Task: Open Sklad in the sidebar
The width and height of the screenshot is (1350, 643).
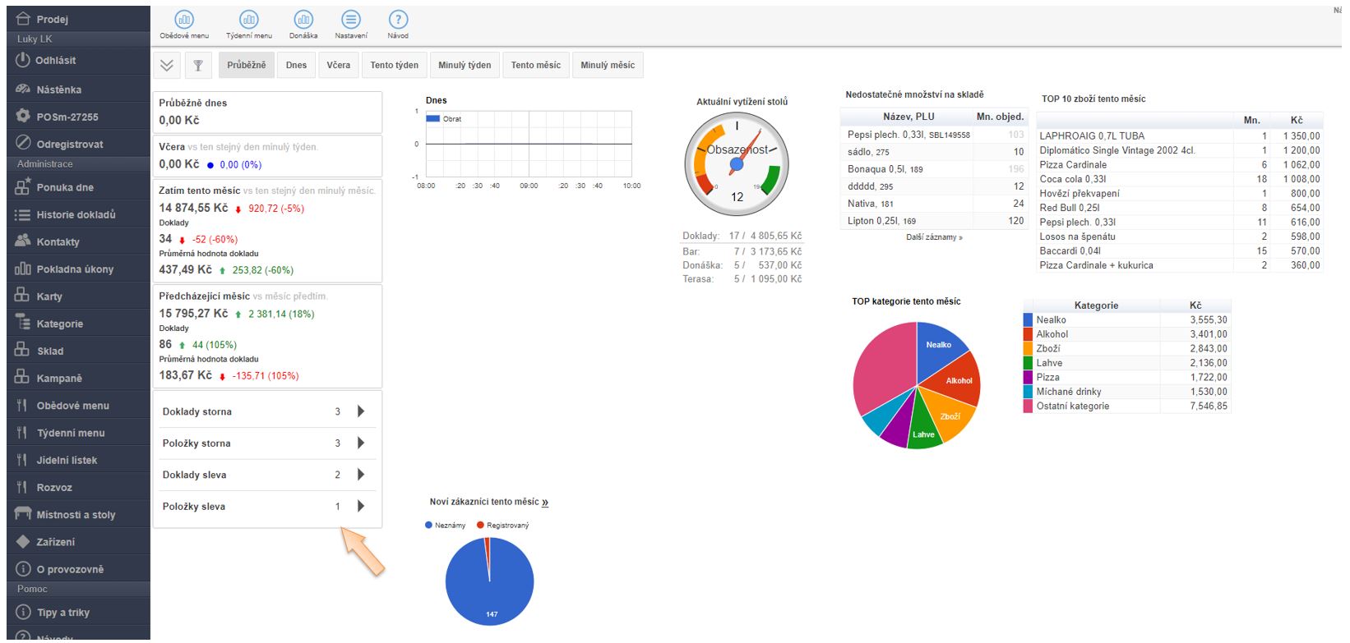Action: (x=49, y=351)
